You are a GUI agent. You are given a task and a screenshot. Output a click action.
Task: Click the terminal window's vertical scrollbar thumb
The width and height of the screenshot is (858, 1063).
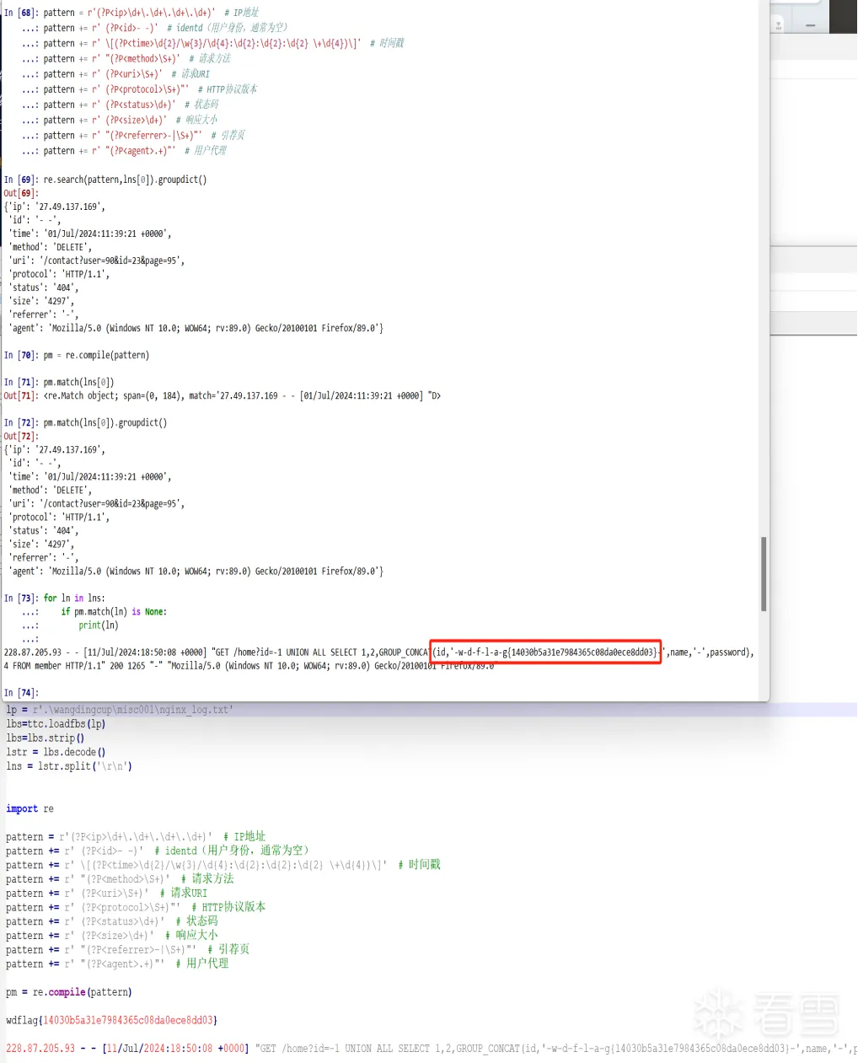pos(764,574)
